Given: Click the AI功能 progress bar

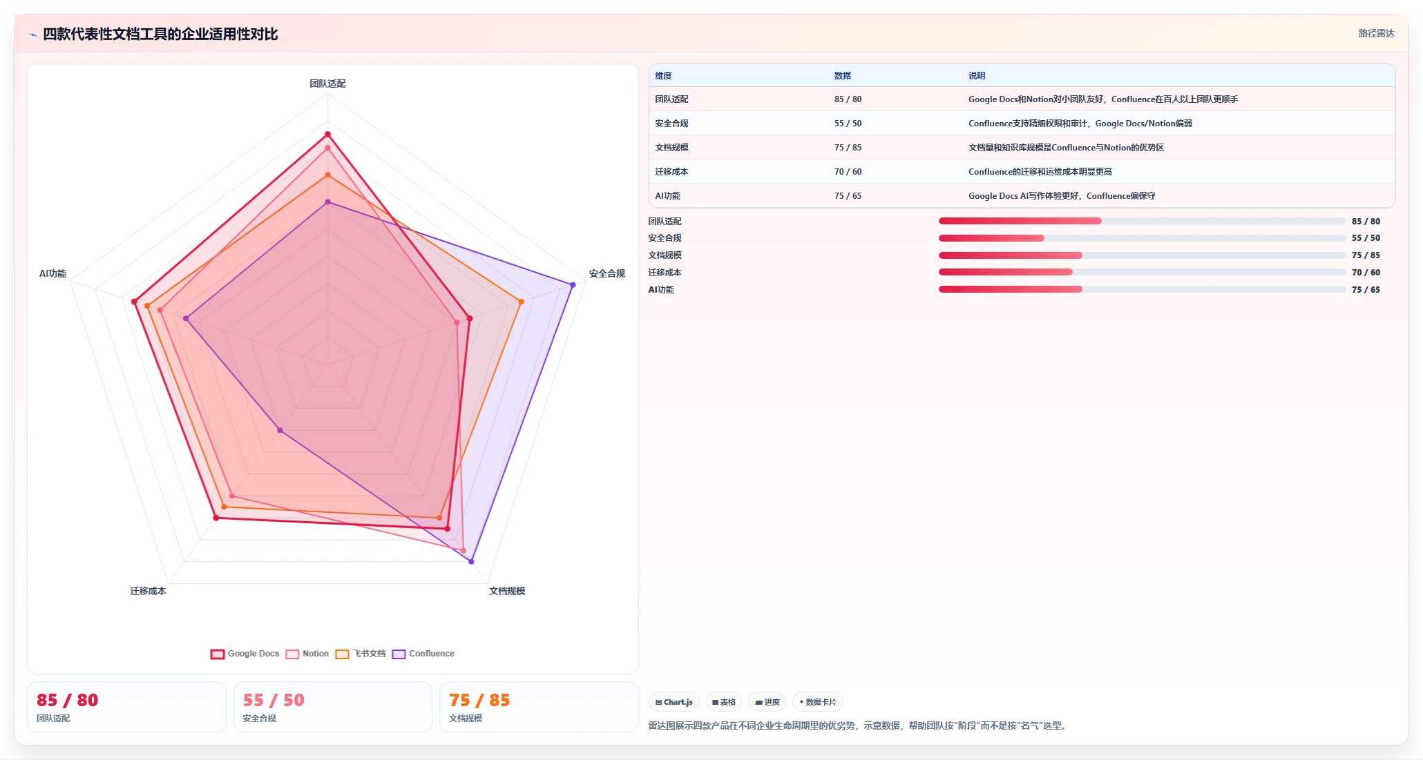Looking at the screenshot, I should (1142, 289).
